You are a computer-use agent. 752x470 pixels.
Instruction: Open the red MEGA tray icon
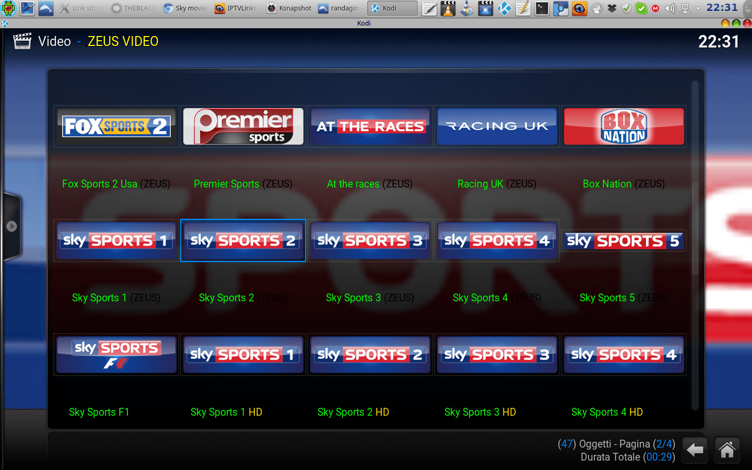pos(655,8)
